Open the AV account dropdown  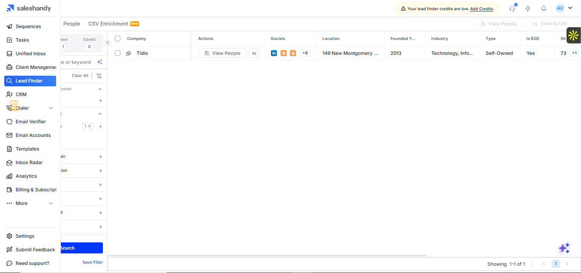point(564,8)
